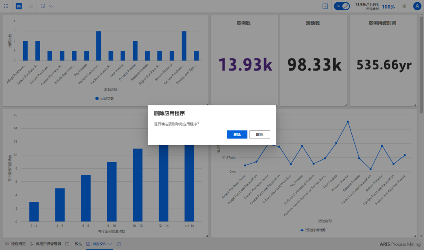424x250 pixels.
Task: Expand the 自定义BI tab chevron
Action: (110, 244)
